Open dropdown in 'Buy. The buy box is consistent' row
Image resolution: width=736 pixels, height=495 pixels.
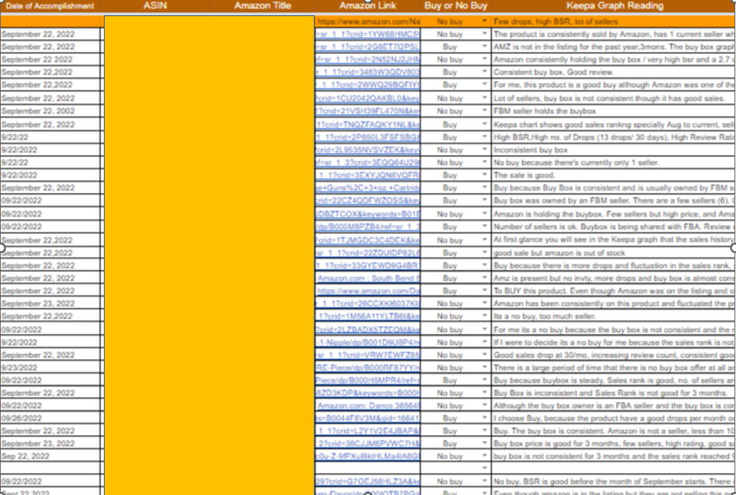click(x=484, y=430)
